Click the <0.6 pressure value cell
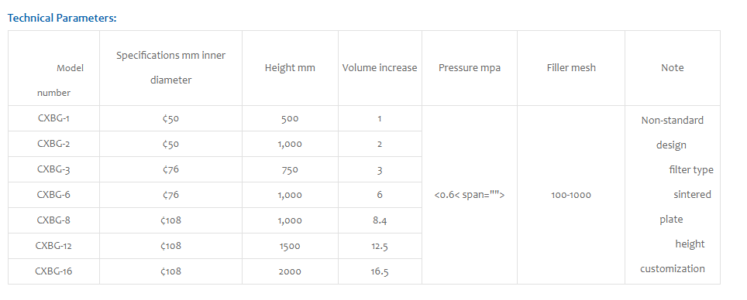 (x=470, y=195)
